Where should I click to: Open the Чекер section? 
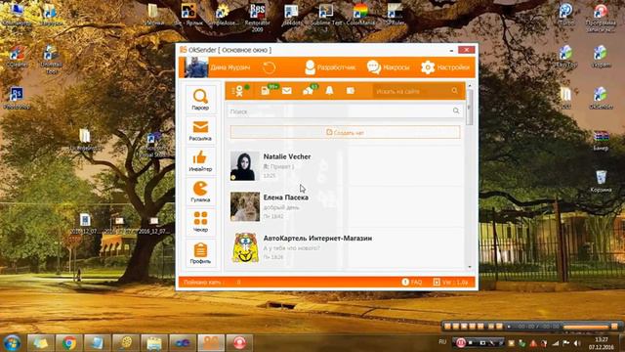point(200,222)
